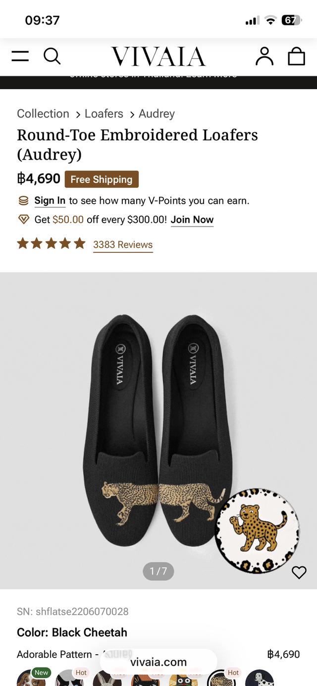The height and width of the screenshot is (686, 317).
Task: Click the search magnifier icon
Action: pos(53,56)
